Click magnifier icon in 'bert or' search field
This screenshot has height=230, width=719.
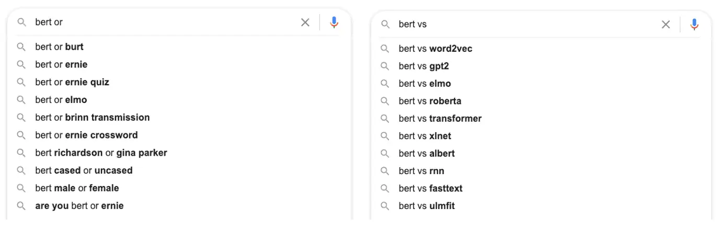tap(21, 22)
